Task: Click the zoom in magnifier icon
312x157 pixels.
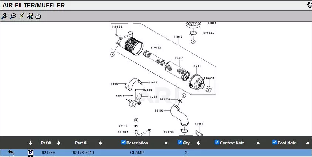Action: click(x=5, y=16)
